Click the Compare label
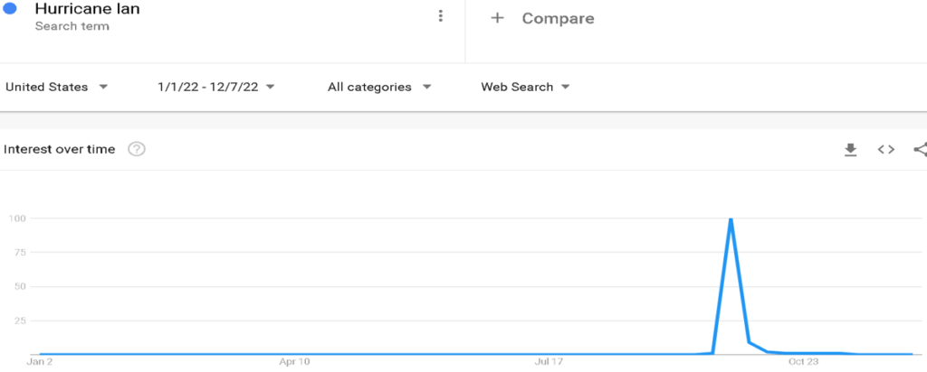The width and height of the screenshot is (927, 372). [558, 18]
